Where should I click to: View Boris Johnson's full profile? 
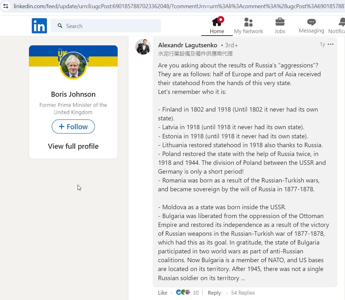(x=73, y=146)
